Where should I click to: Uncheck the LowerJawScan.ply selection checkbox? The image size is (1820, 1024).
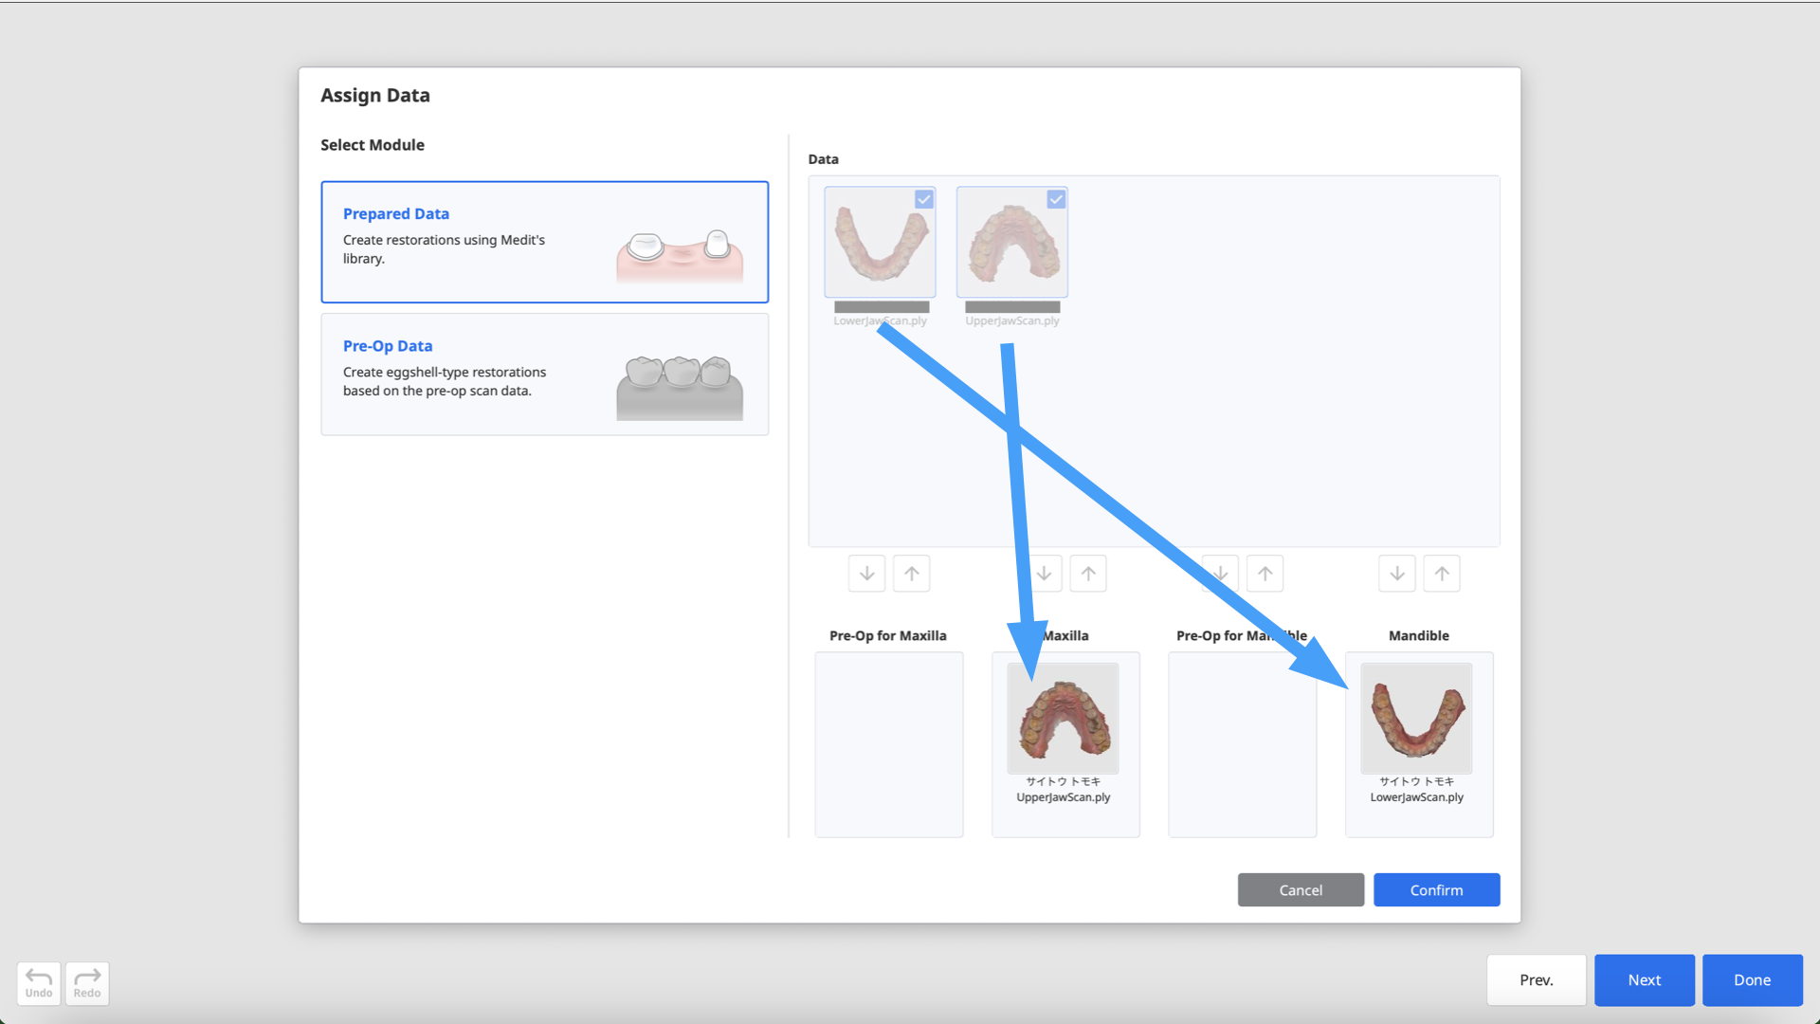point(924,199)
